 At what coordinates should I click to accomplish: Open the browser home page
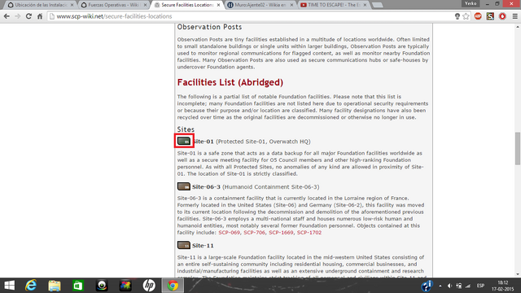click(40, 16)
